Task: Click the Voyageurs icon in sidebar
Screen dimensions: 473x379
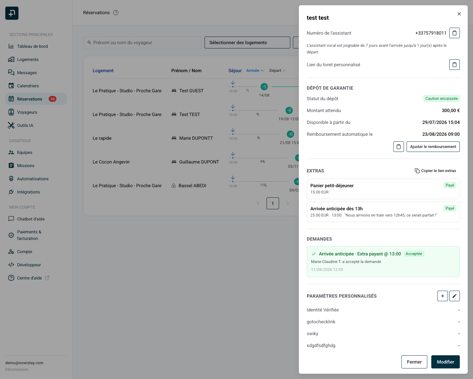Action: pyautogui.click(x=11, y=112)
